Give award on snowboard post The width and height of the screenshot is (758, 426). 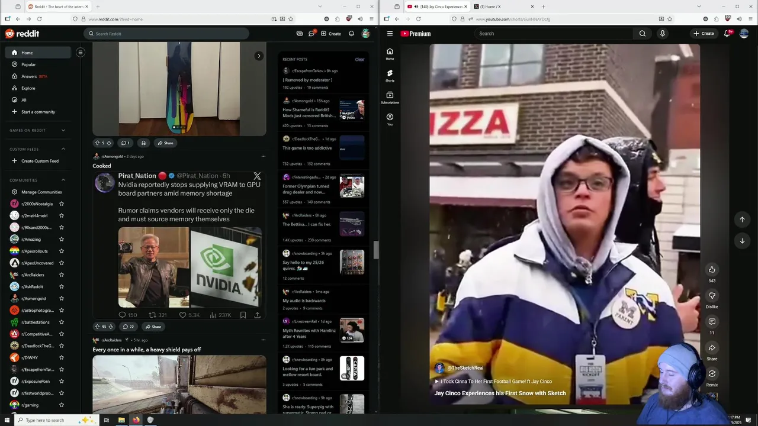coord(143,143)
